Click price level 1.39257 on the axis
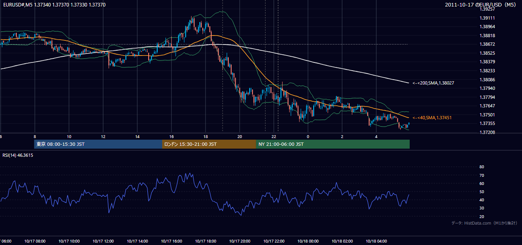Image resolution: width=522 pixels, height=245 pixels. (x=487, y=9)
